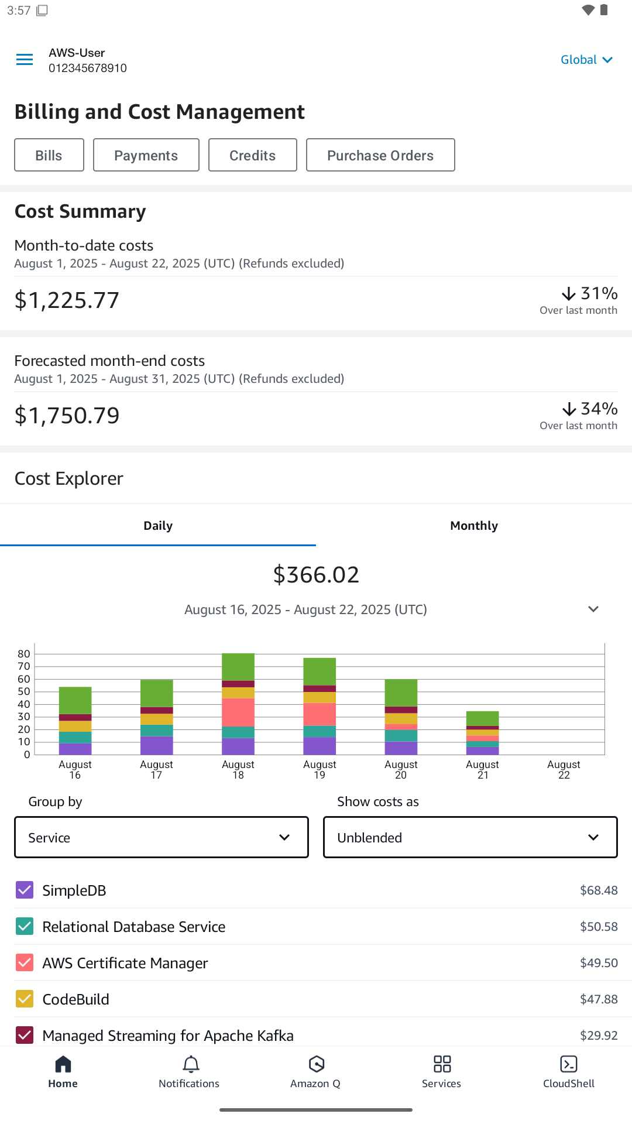Switch to the Daily cost tab
Viewport: 632px width, 1124px height.
158,526
